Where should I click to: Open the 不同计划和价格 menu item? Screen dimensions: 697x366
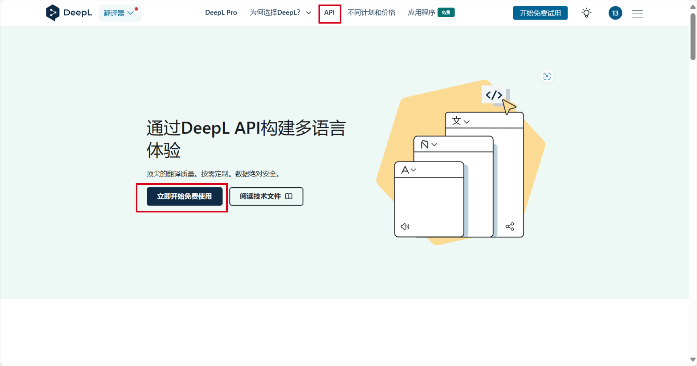tap(372, 12)
